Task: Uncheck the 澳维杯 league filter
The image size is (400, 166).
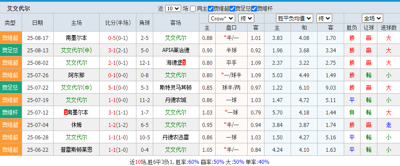Action: coord(254,9)
